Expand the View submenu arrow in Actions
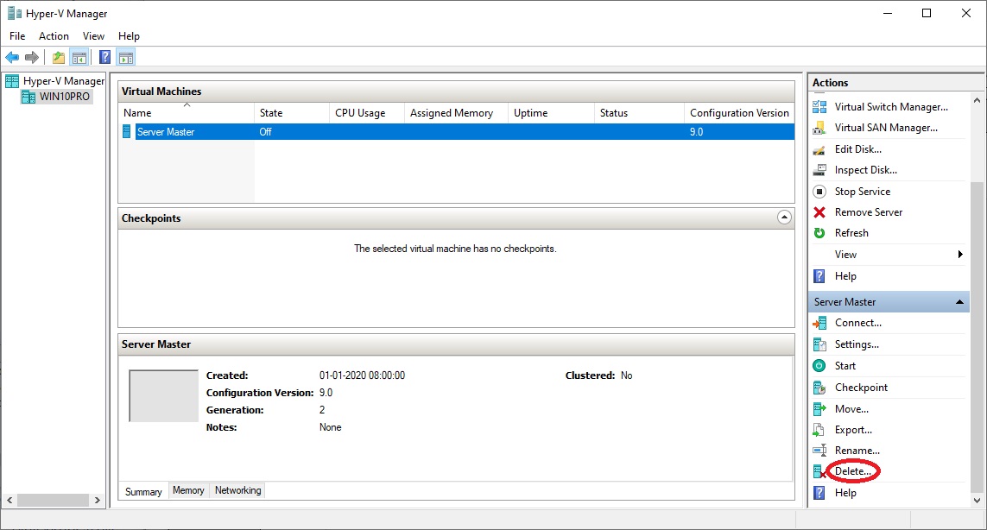 pos(960,255)
